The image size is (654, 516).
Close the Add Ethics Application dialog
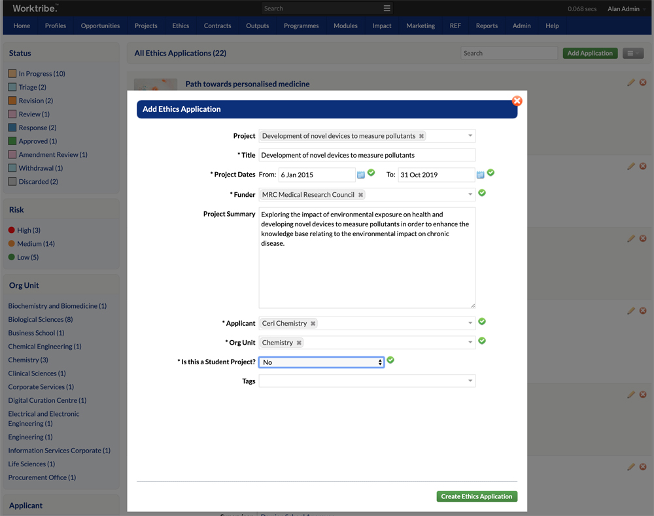click(517, 101)
